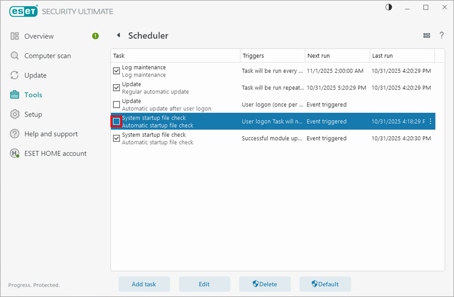Open the Tools section in sidebar
This screenshot has width=454, height=297.
pos(33,95)
